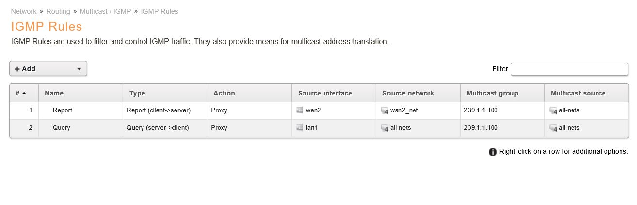Click the Multicast group column header
637x205 pixels.
492,93
